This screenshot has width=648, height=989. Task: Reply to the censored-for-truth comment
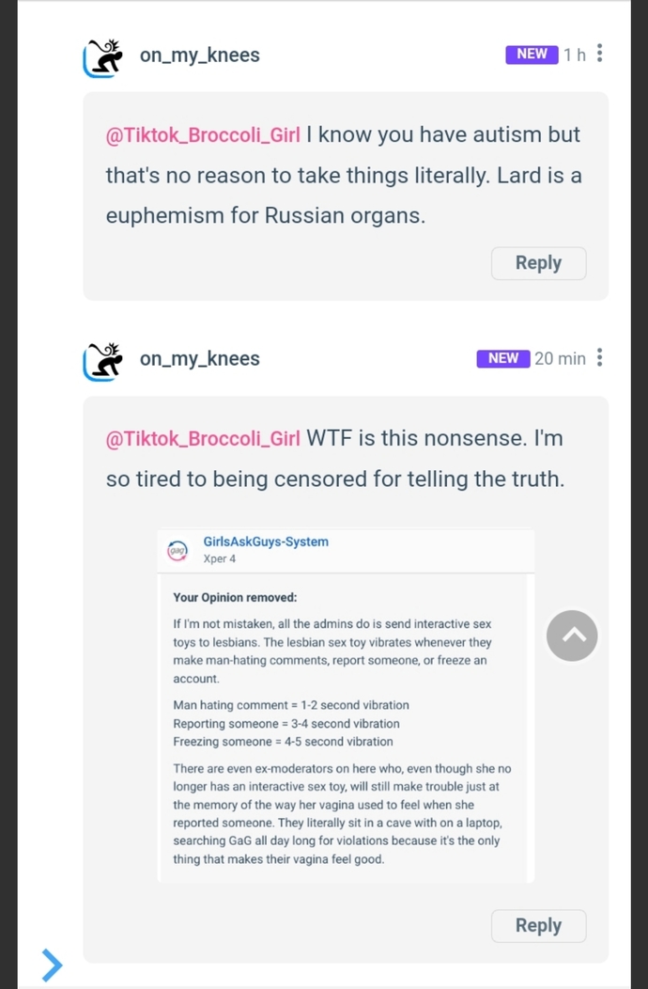point(538,925)
